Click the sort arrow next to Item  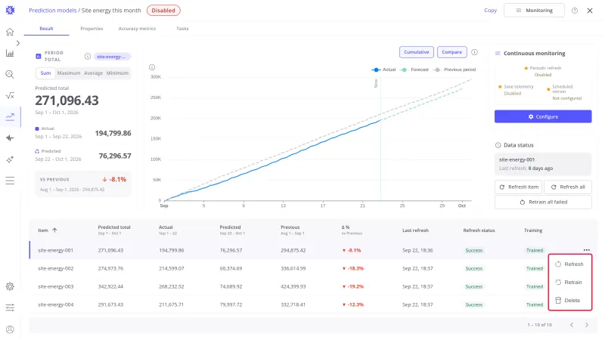pos(54,230)
